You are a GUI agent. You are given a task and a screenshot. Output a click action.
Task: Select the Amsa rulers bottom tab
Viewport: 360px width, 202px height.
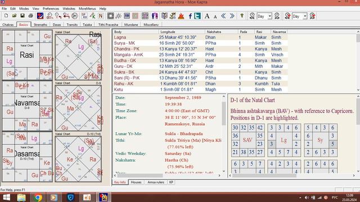(156, 182)
